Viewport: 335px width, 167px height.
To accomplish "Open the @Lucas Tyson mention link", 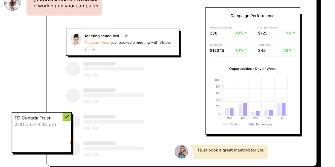I will pos(97,42).
